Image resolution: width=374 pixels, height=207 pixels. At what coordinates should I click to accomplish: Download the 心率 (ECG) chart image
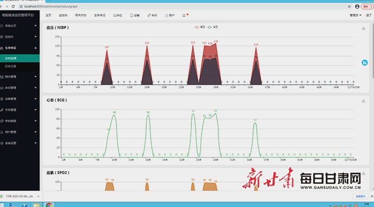click(363, 101)
